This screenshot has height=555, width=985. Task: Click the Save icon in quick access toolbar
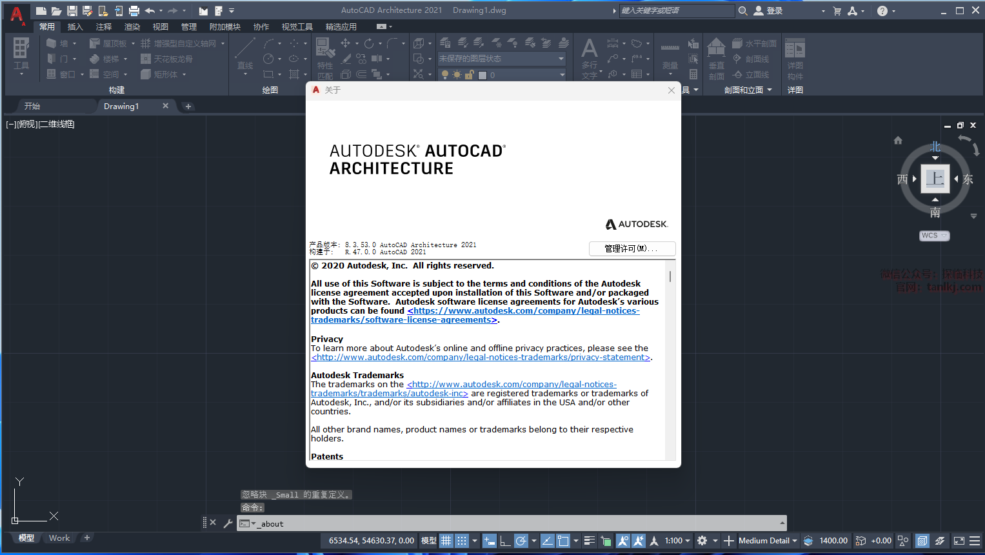pos(72,11)
